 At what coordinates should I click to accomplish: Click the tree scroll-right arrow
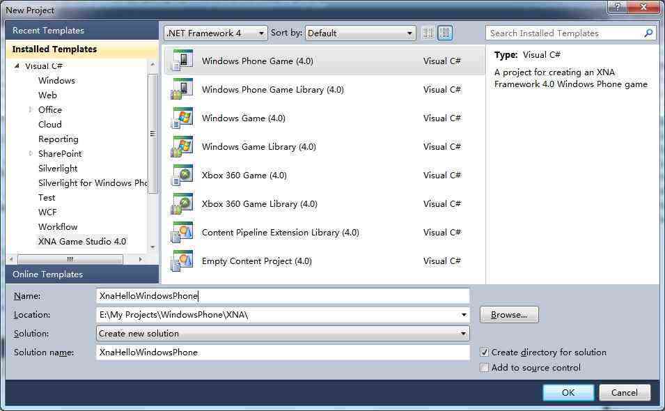[141, 258]
